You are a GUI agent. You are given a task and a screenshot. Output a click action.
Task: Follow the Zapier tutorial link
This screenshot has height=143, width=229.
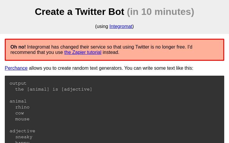[83, 52]
